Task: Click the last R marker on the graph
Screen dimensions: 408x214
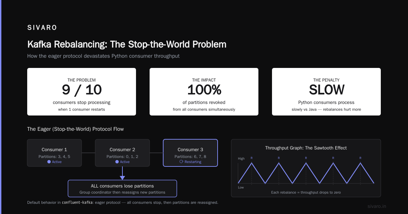Action: tap(360, 158)
